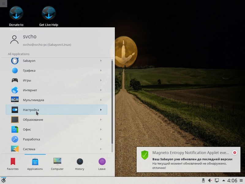This screenshot has width=245, height=184.
Task: Switch to the History tab
Action: pyautogui.click(x=80, y=164)
